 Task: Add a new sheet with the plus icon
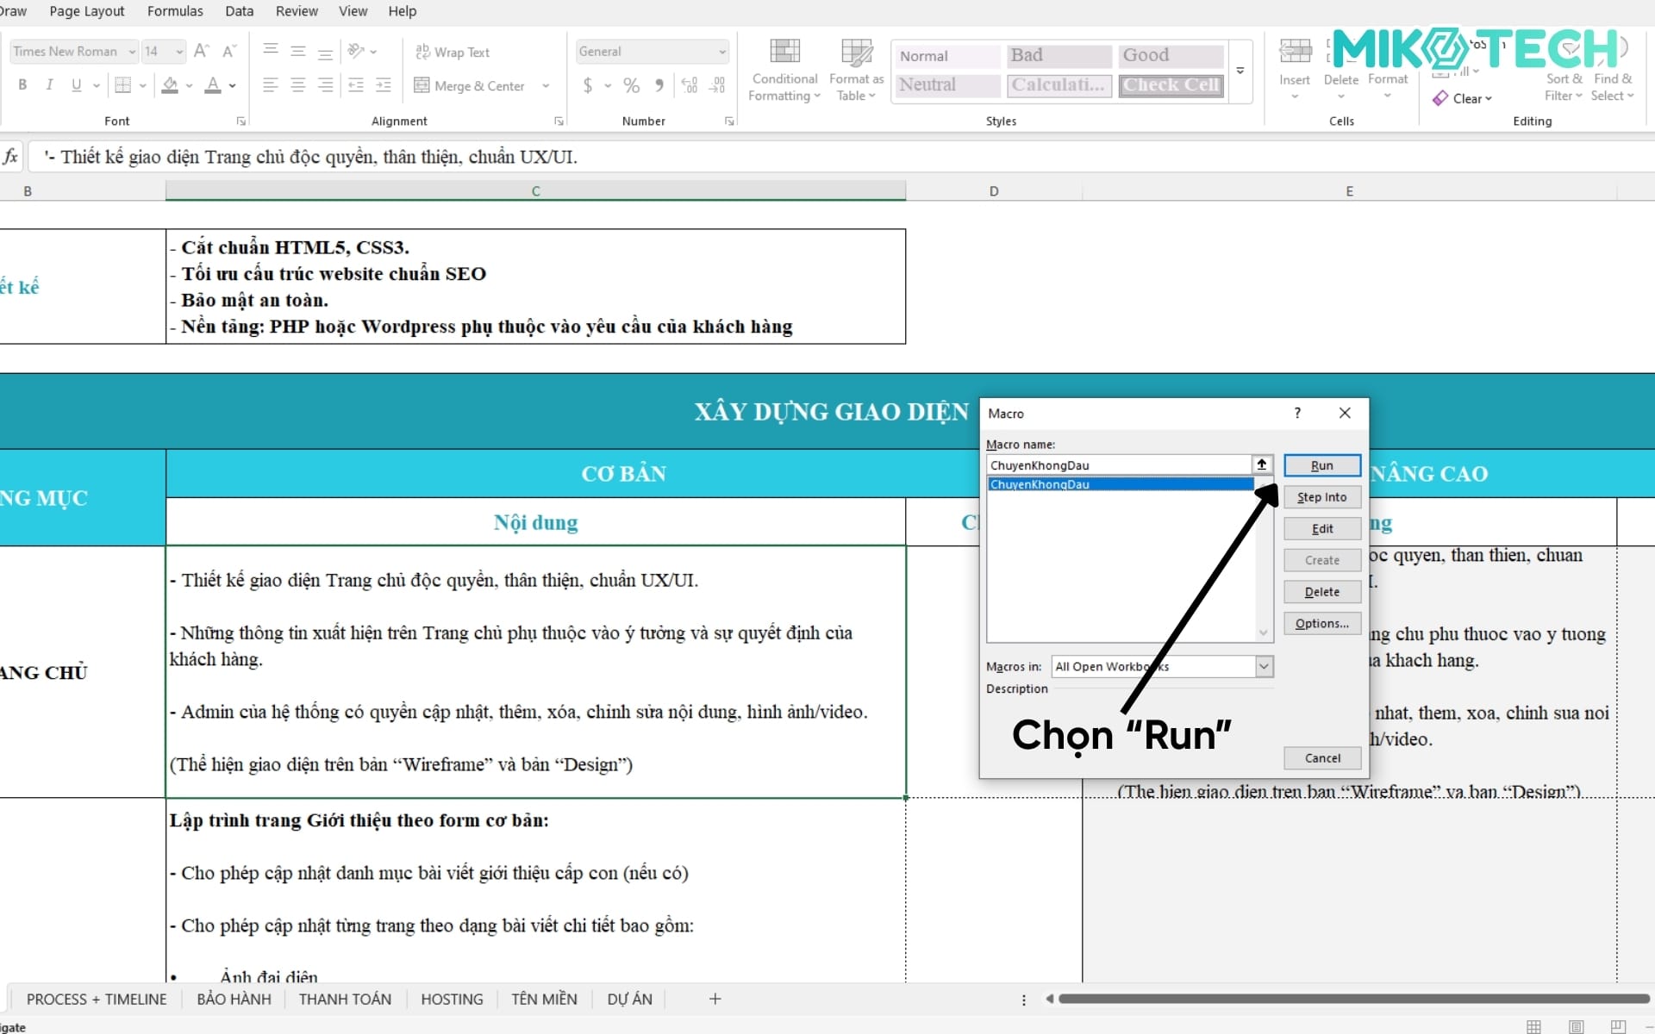[x=715, y=999]
